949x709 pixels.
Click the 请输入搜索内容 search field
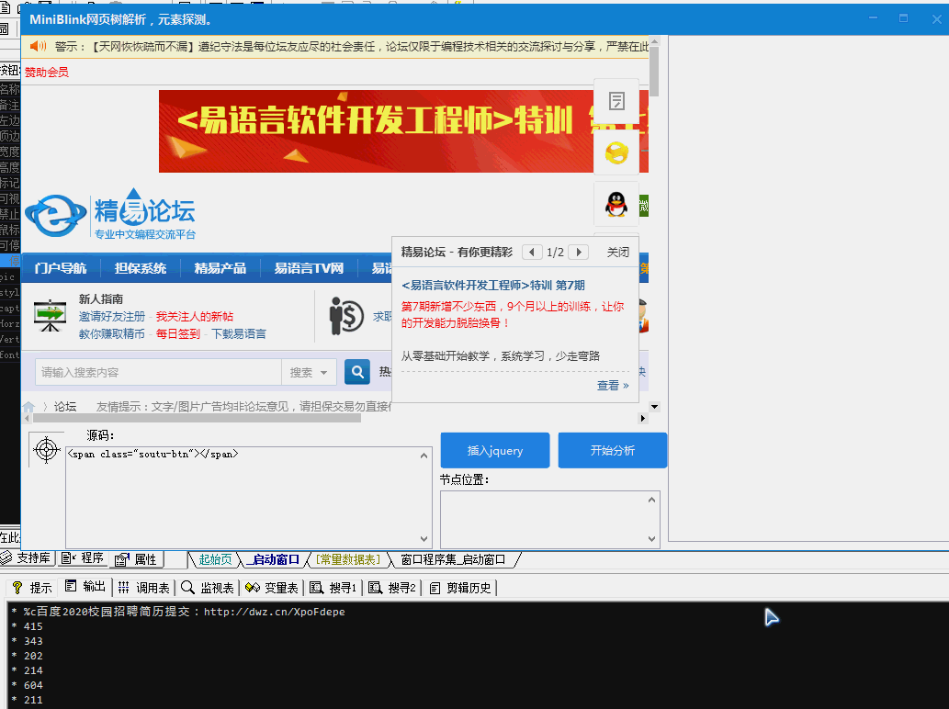click(159, 372)
